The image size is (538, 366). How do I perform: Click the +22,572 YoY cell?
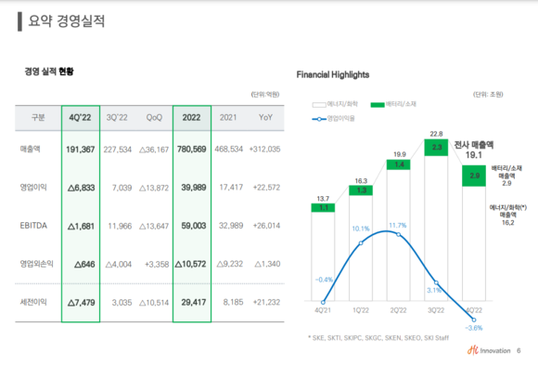[266, 188]
